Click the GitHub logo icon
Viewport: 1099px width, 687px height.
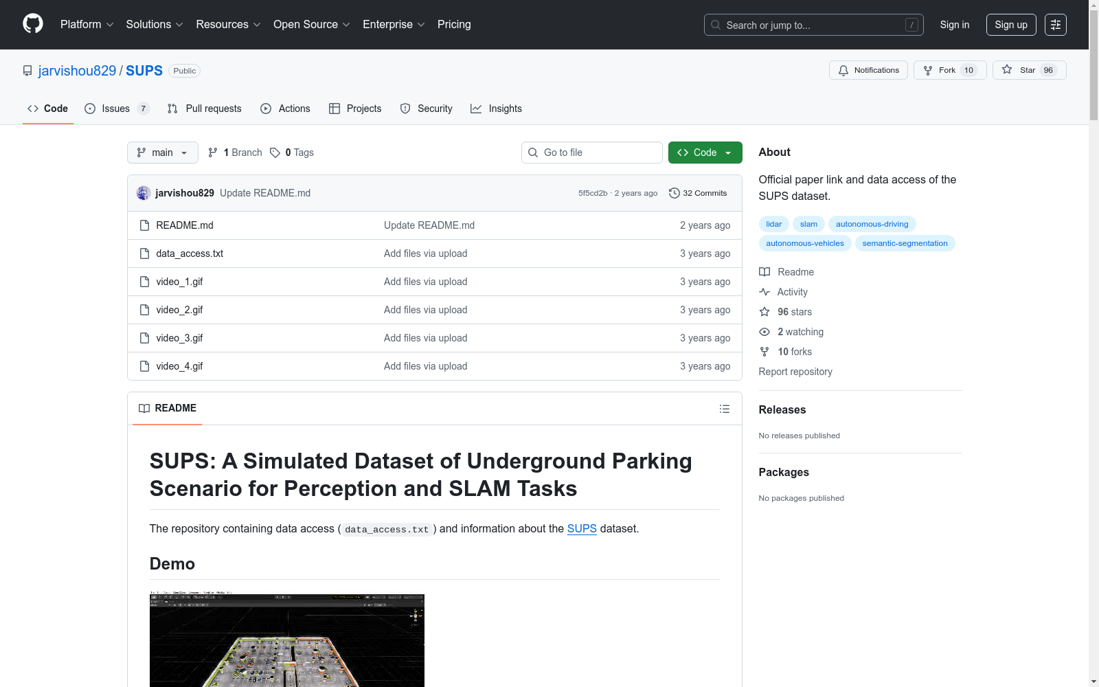[x=33, y=24]
